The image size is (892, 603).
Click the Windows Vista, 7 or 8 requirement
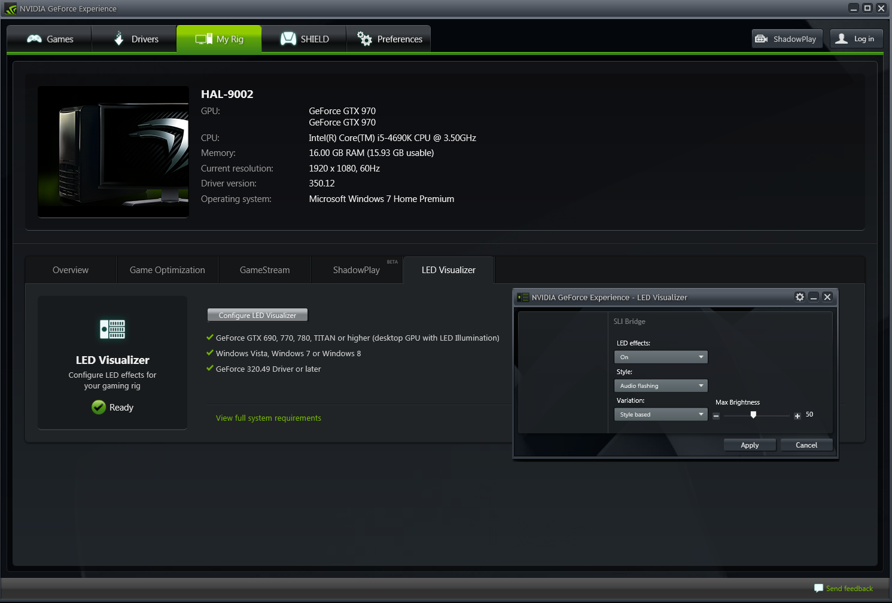[288, 353]
